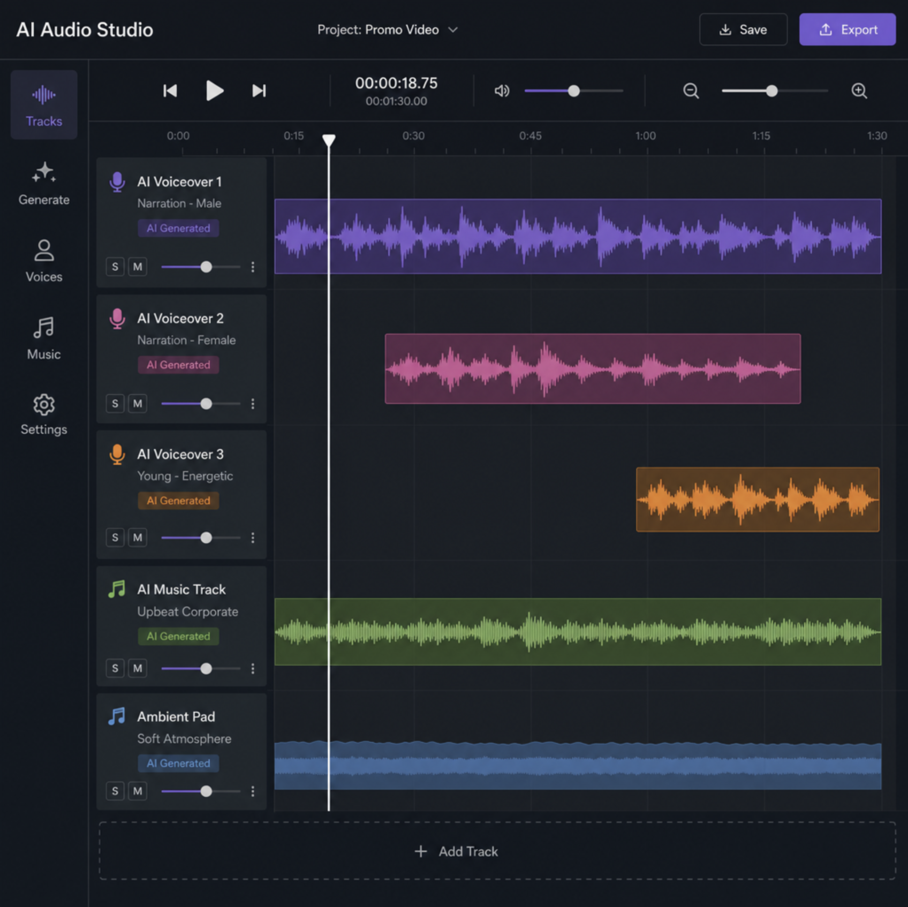This screenshot has width=908, height=907.
Task: Open the Voices section in sidebar
Action: [x=44, y=261]
